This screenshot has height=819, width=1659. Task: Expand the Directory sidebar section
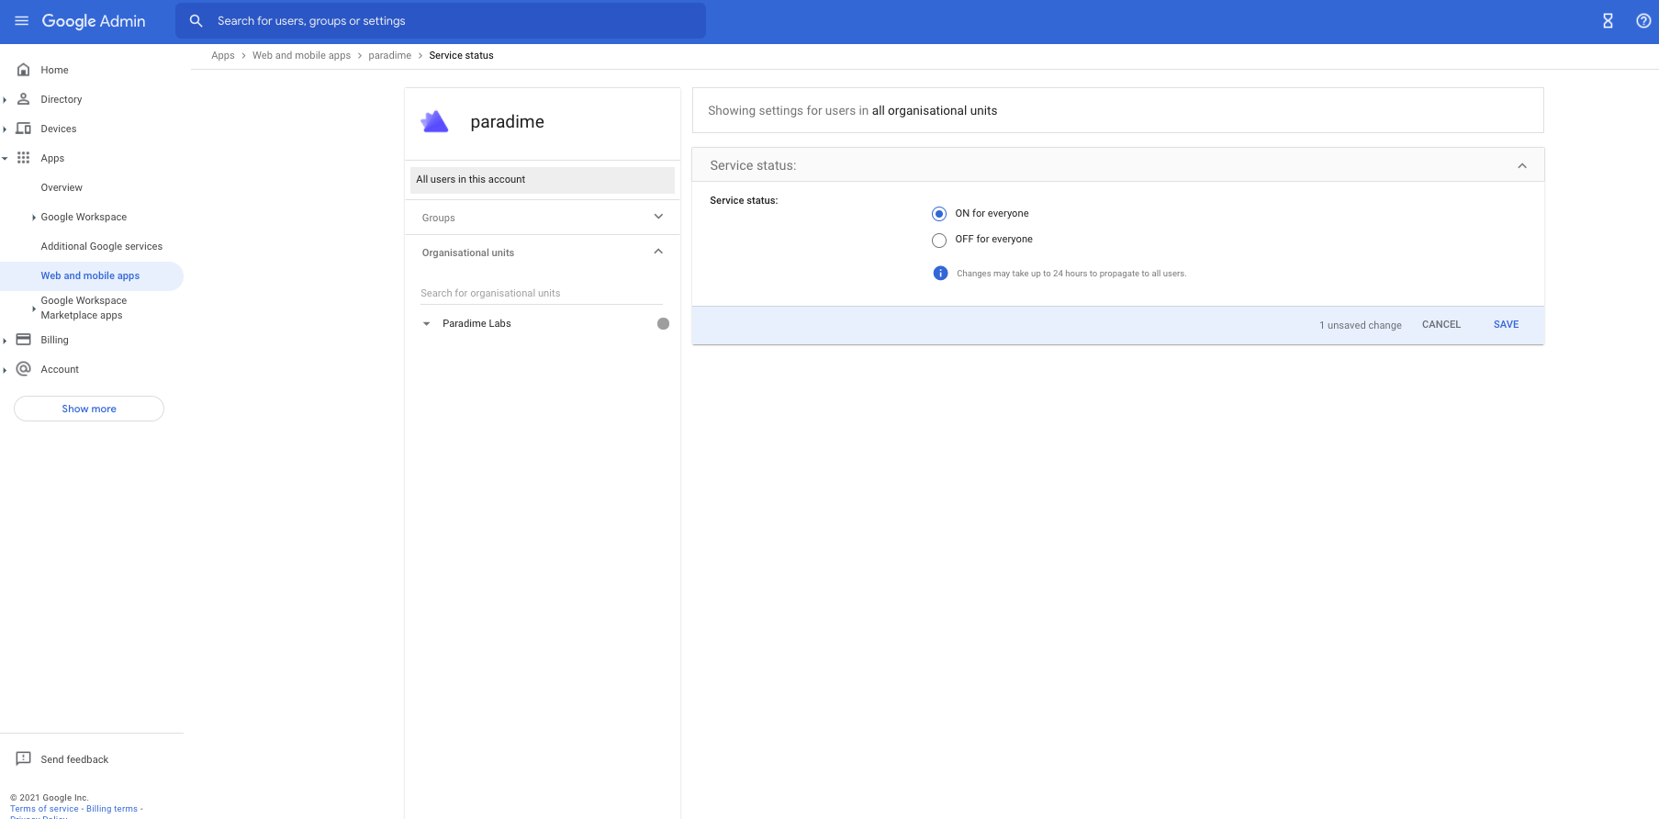(x=6, y=100)
